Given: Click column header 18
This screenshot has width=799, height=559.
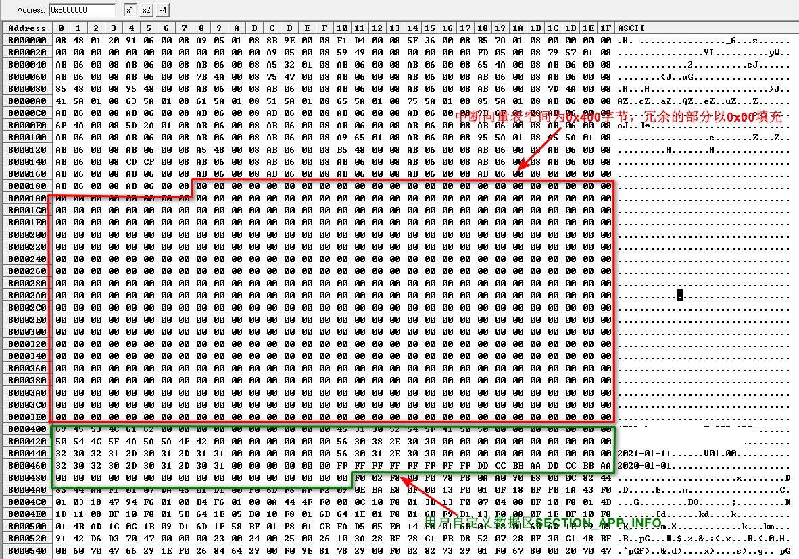Looking at the screenshot, I should pyautogui.click(x=483, y=28).
